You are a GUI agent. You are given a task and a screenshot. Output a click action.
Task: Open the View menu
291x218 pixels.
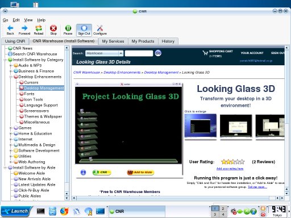click(28, 20)
